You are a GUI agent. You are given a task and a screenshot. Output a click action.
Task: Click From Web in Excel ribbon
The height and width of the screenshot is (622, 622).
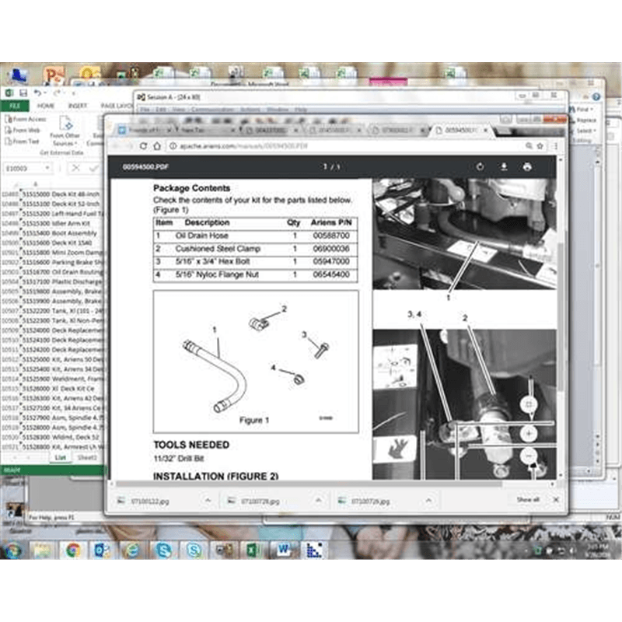point(23,130)
